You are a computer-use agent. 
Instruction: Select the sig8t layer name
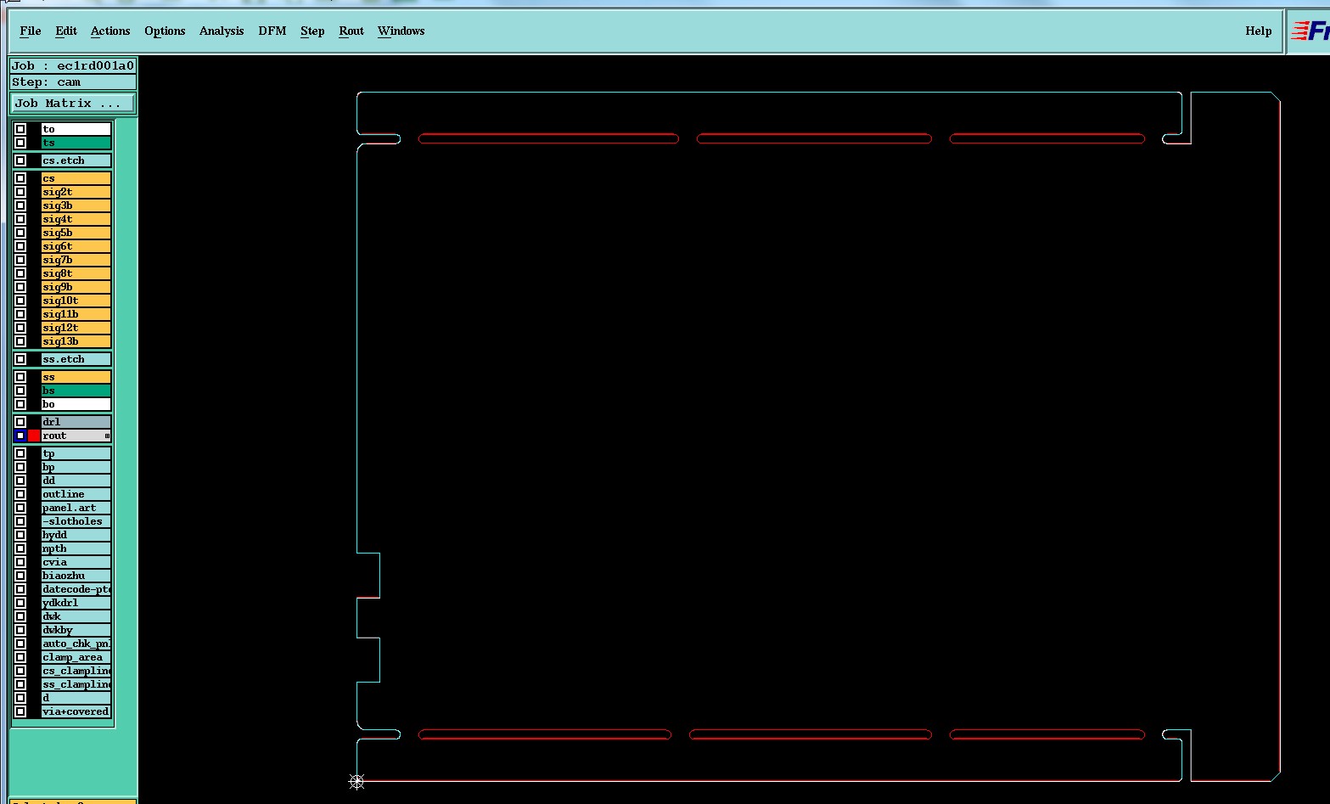coord(76,273)
